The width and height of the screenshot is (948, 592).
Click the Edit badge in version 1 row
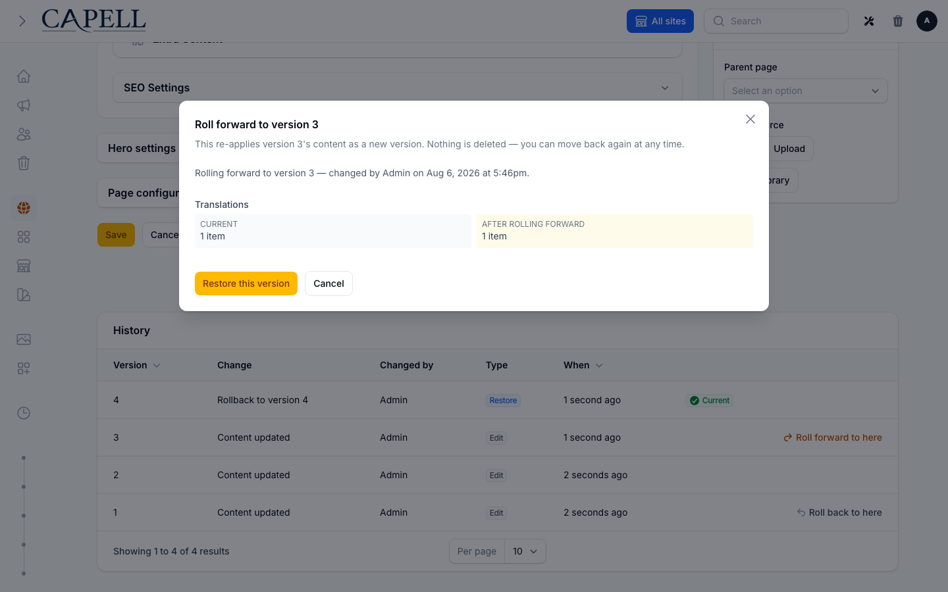pos(496,513)
